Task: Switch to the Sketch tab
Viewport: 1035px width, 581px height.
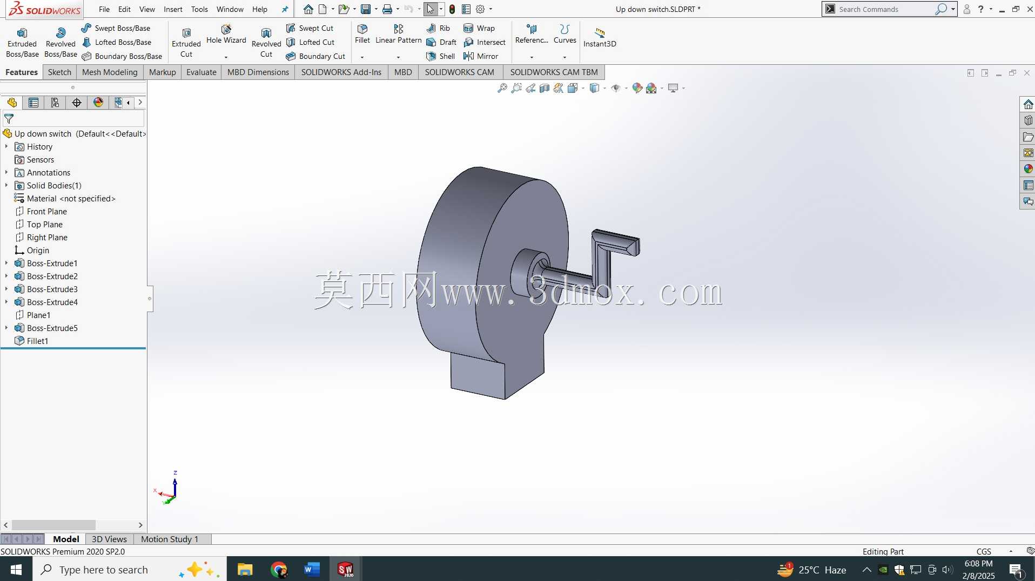Action: 59,72
